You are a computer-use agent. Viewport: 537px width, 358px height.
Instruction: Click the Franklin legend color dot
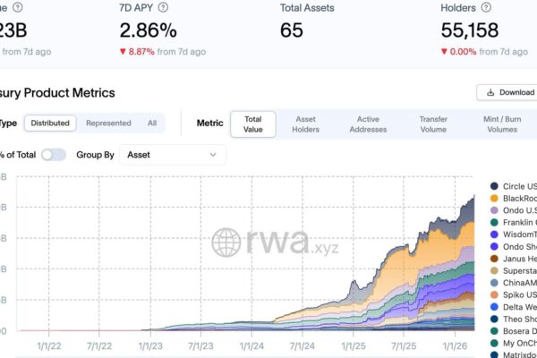tap(494, 222)
